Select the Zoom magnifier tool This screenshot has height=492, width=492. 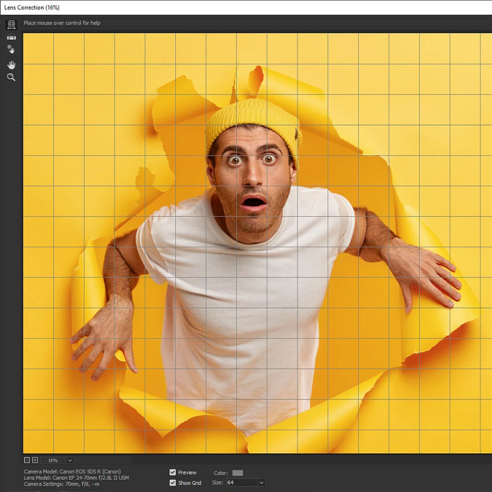click(11, 77)
